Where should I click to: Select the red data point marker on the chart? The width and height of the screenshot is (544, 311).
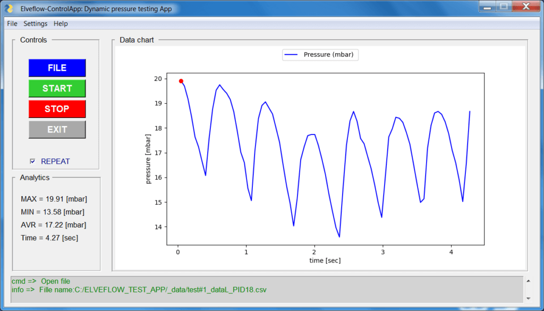click(181, 81)
